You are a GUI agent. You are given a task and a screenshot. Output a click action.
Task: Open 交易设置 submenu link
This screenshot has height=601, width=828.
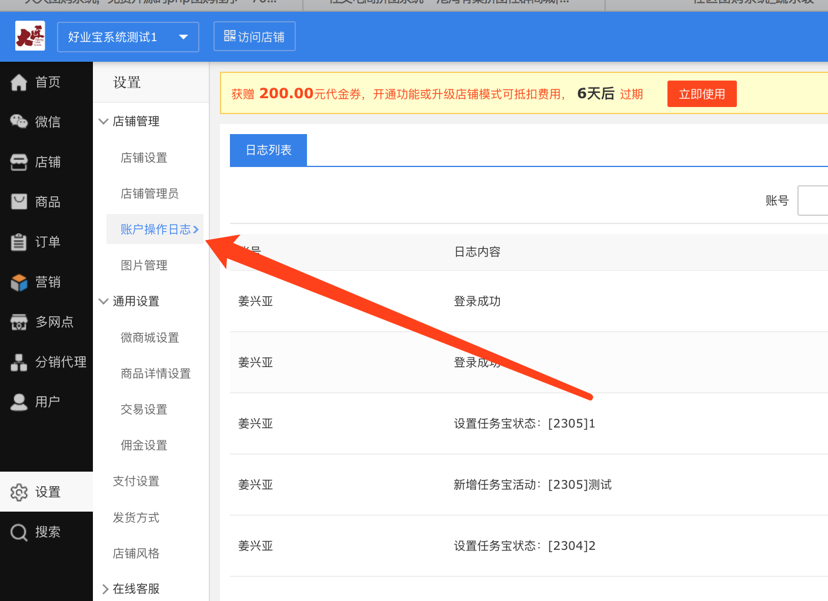[x=144, y=409]
